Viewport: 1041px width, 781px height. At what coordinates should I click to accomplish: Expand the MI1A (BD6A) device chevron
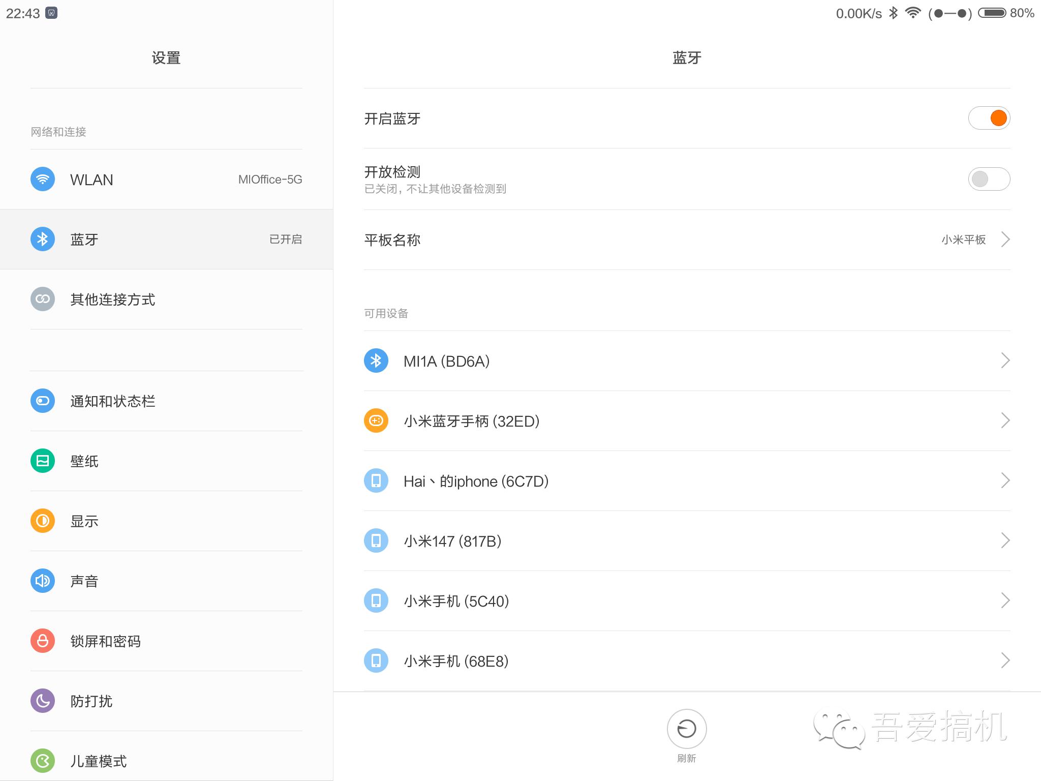tap(1005, 361)
